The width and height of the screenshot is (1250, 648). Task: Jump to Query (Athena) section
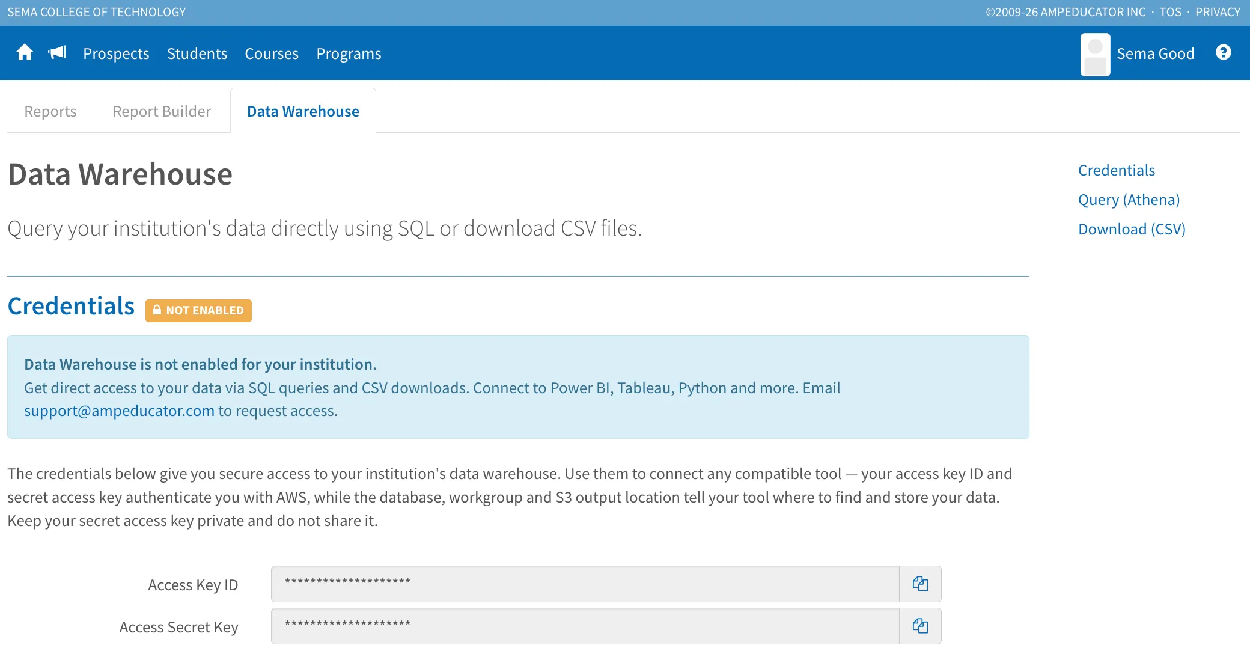(x=1129, y=200)
